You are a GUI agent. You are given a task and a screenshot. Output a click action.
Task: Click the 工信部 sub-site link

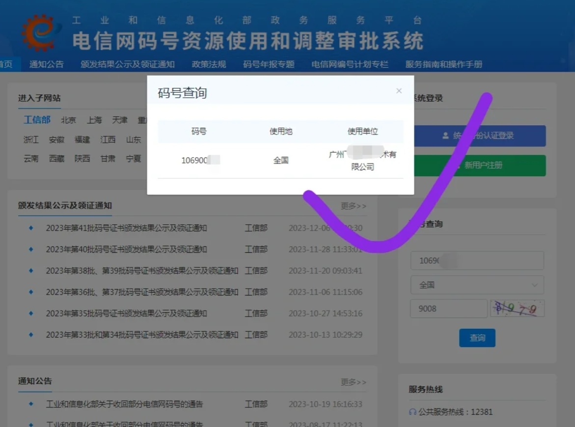[37, 119]
